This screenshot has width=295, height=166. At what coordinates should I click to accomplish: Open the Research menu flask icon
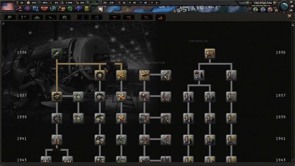36,9
